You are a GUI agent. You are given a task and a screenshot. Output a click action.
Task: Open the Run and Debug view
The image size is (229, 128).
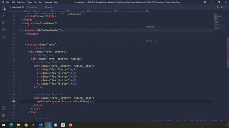pyautogui.click(x=4, y=29)
